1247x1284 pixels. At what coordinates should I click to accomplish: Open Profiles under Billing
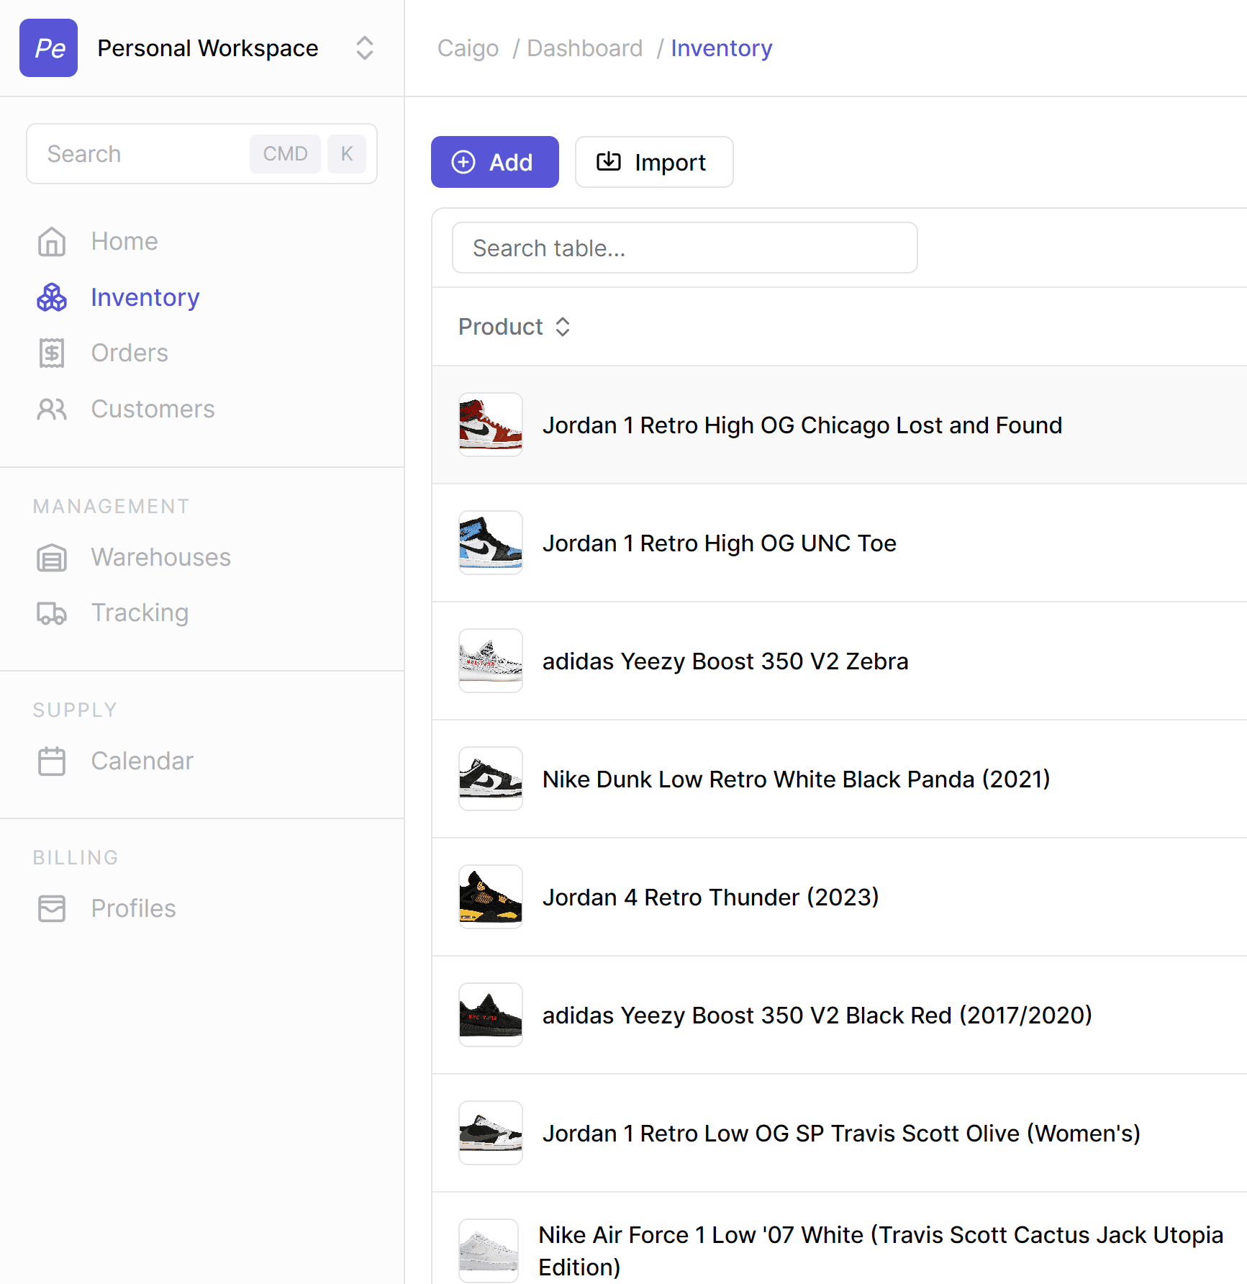134,908
